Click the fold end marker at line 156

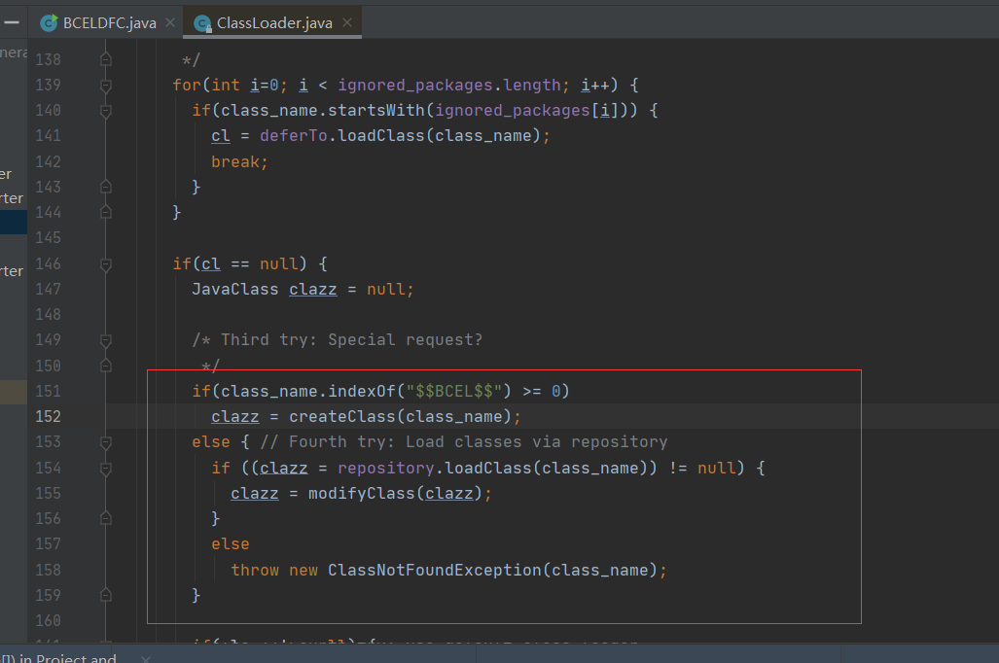point(106,518)
